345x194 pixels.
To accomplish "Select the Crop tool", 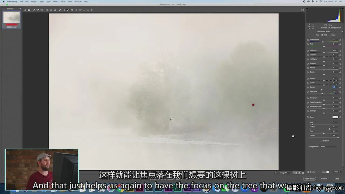I will click(47, 10).
